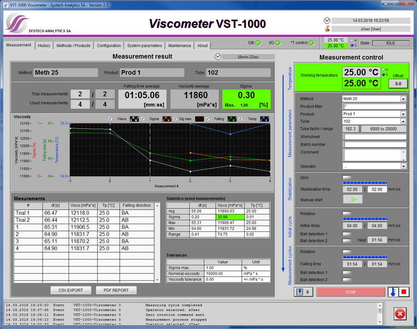Select the C radio in Working temperature

tap(384, 75)
